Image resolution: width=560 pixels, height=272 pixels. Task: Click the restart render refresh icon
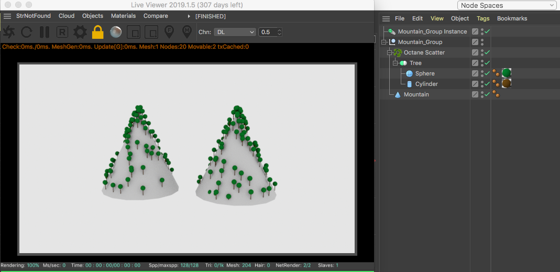26,32
